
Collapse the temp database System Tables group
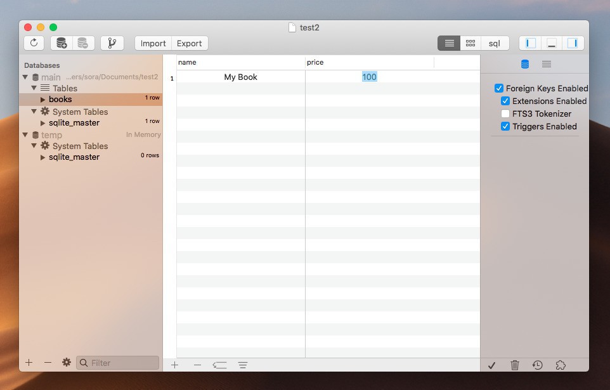pyautogui.click(x=34, y=146)
